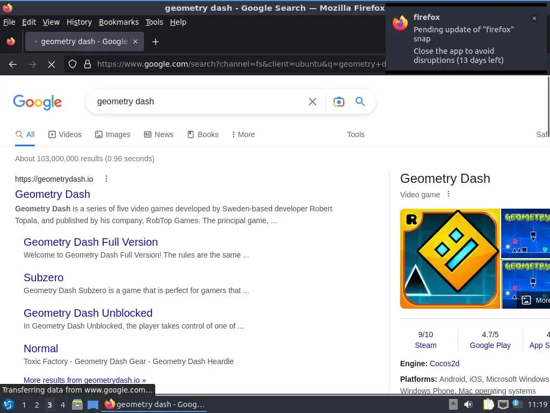The image size is (550, 413).
Task: Open the shield tracking protection icon
Action: pos(73,64)
